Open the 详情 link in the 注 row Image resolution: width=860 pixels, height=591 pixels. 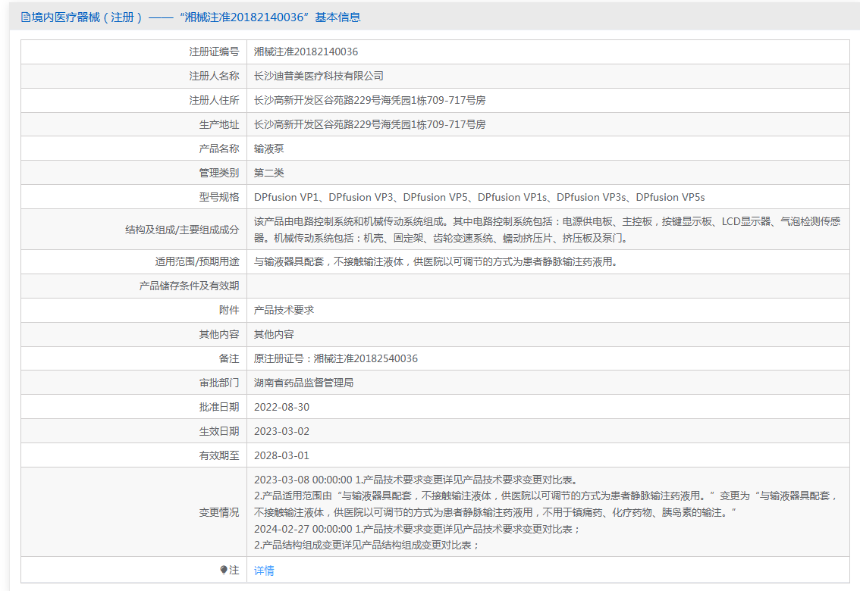264,571
